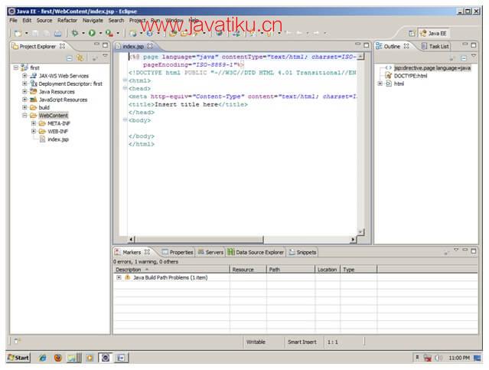This screenshot has width=489, height=370.
Task: Expand the html node in Outline
Action: (x=380, y=83)
